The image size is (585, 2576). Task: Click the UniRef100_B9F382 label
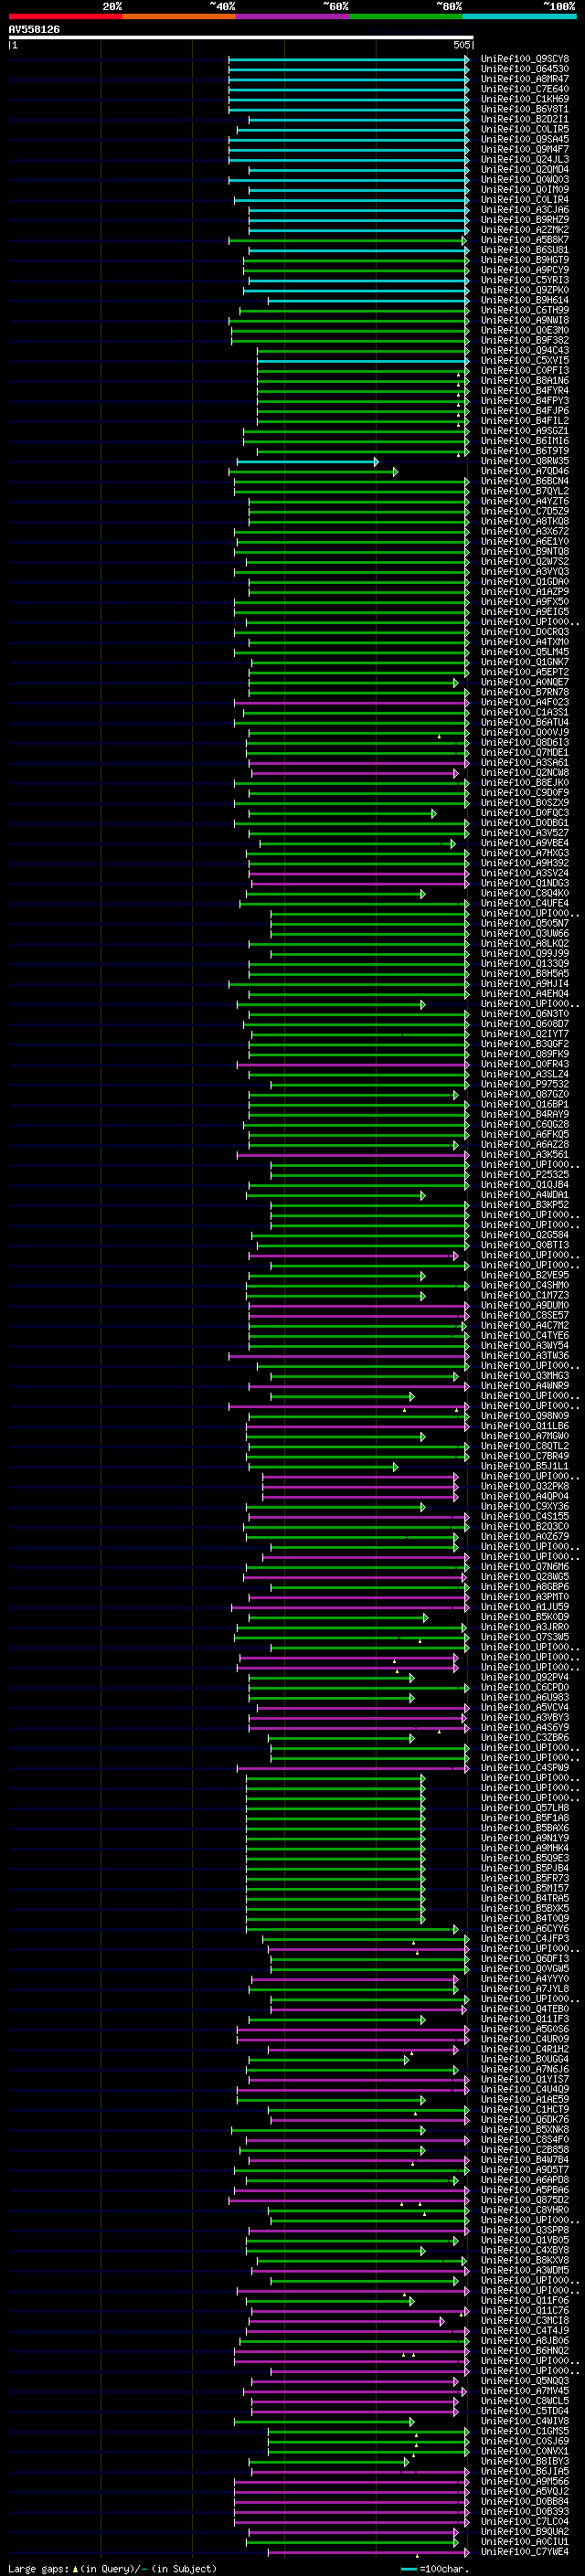pyautogui.click(x=524, y=341)
